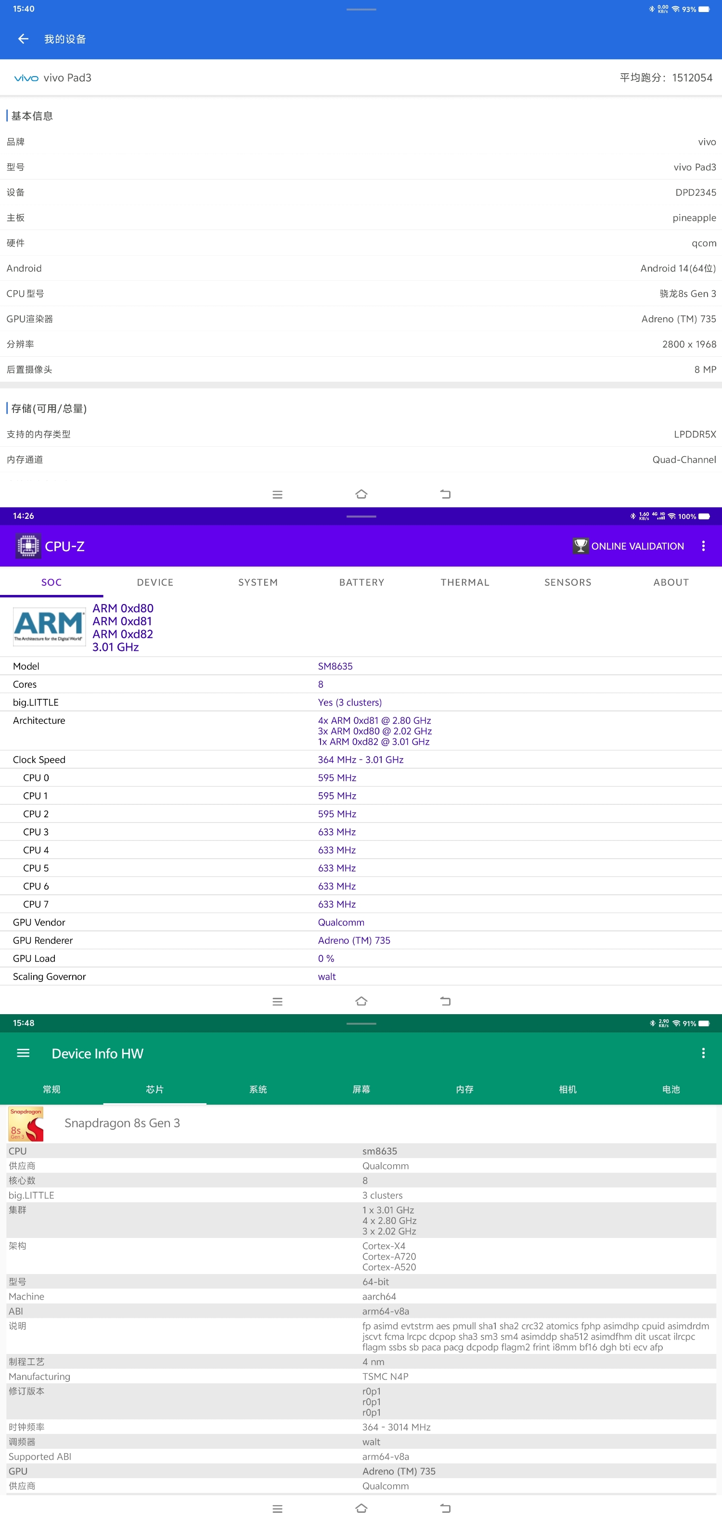Viewport: 722px width, 1521px height.
Task: Tap Clock Speed 364 MHz - 3.01 GHz value
Action: click(360, 760)
